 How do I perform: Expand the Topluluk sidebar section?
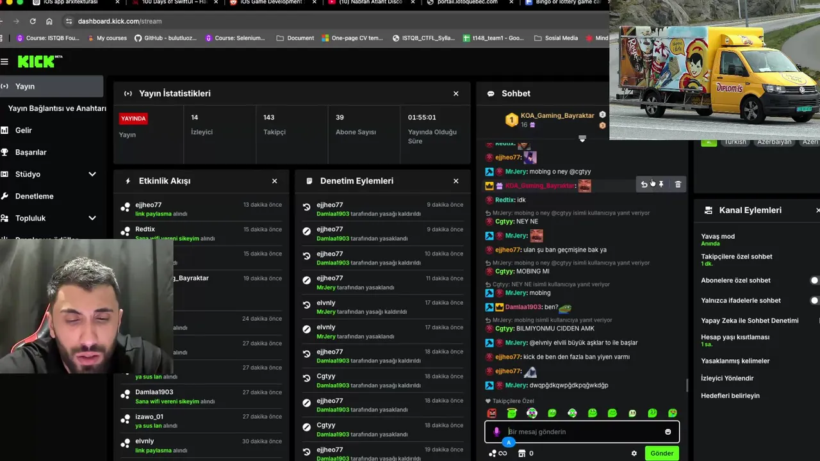click(x=92, y=218)
